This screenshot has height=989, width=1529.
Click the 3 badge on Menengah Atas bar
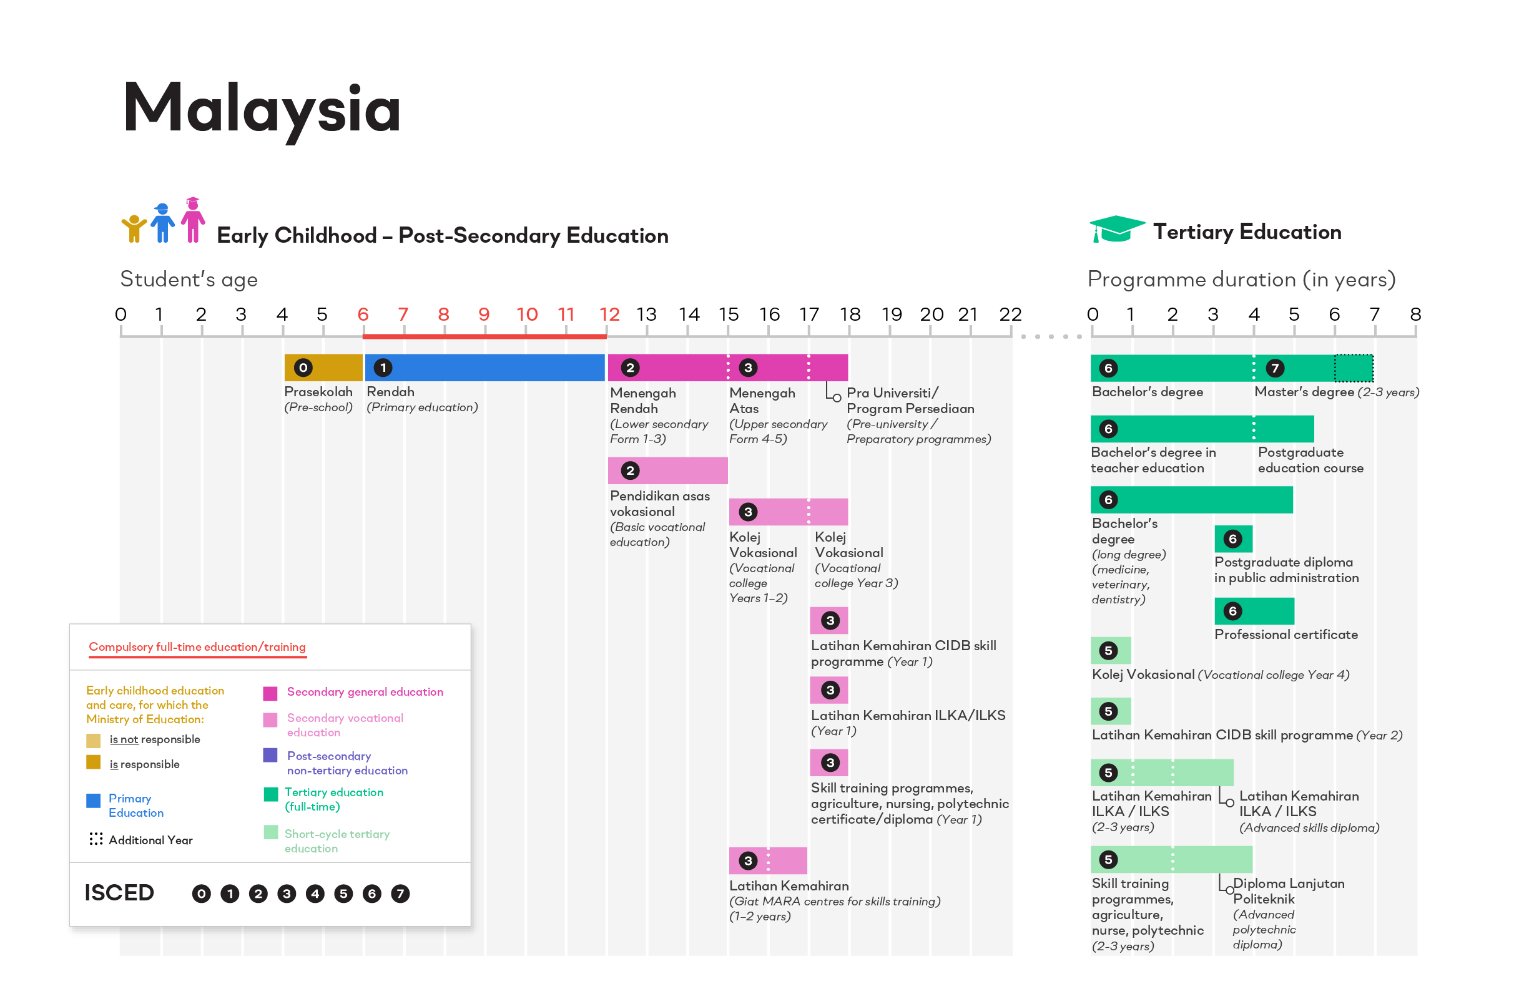pyautogui.click(x=748, y=368)
